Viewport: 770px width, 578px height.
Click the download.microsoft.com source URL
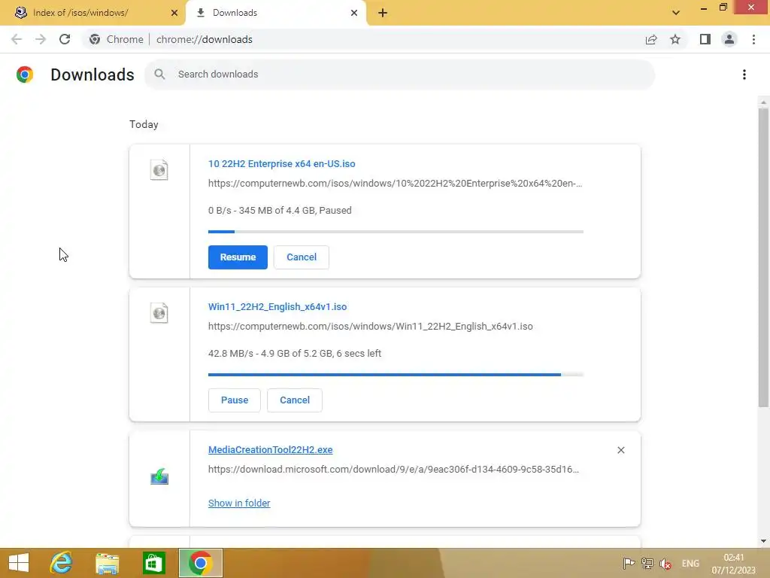click(393, 470)
